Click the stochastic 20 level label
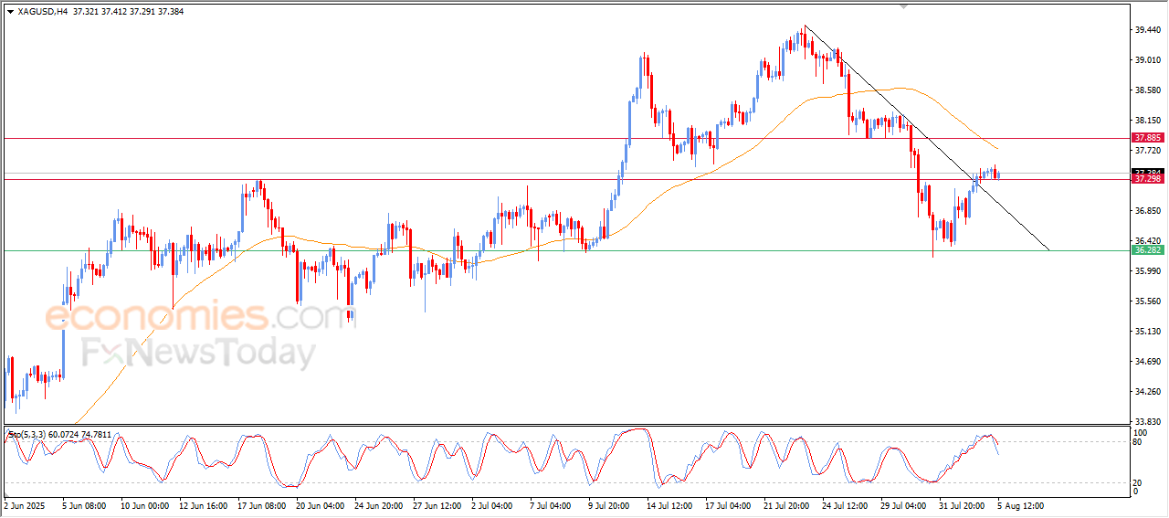This screenshot has height=518, width=1169. [1138, 481]
